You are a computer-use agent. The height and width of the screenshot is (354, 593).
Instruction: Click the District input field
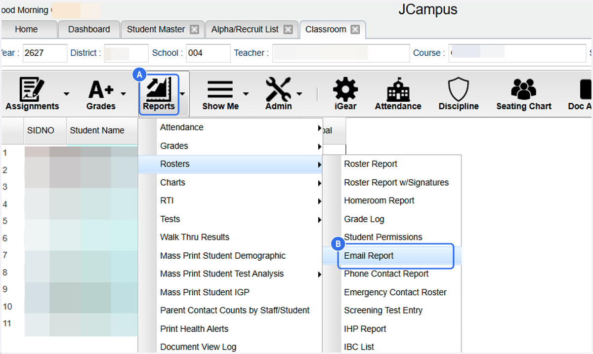tap(126, 53)
